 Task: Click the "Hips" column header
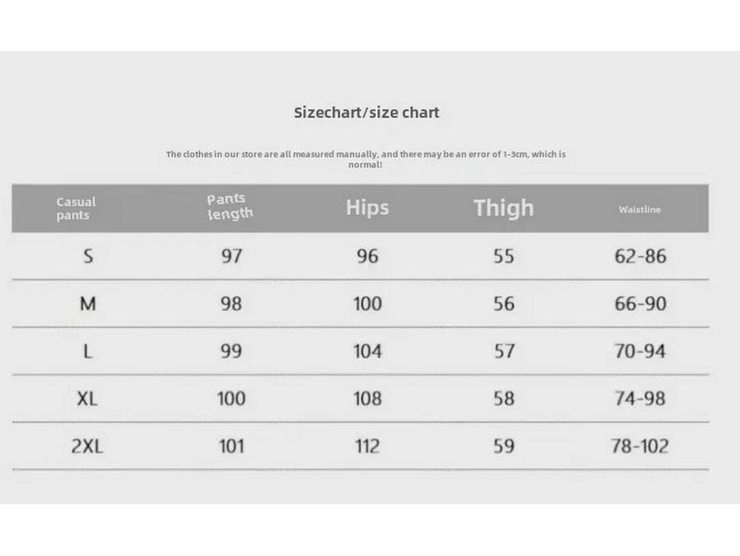click(x=367, y=208)
